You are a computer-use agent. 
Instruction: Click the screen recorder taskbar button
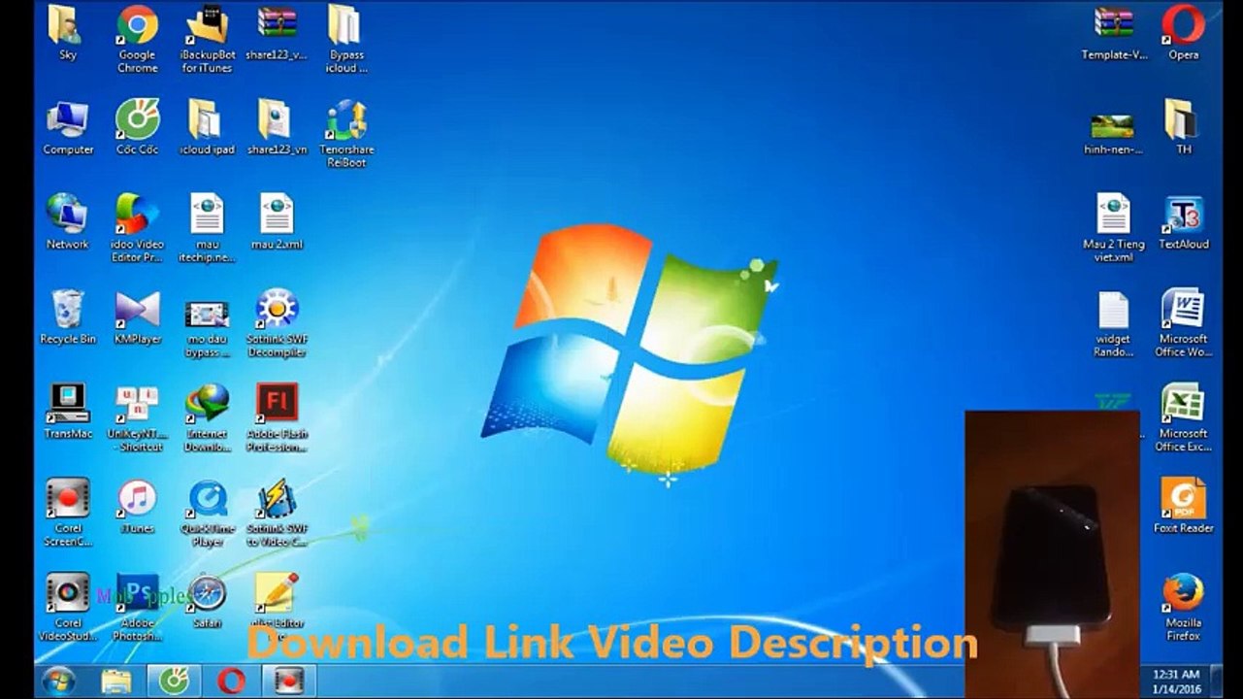click(288, 680)
